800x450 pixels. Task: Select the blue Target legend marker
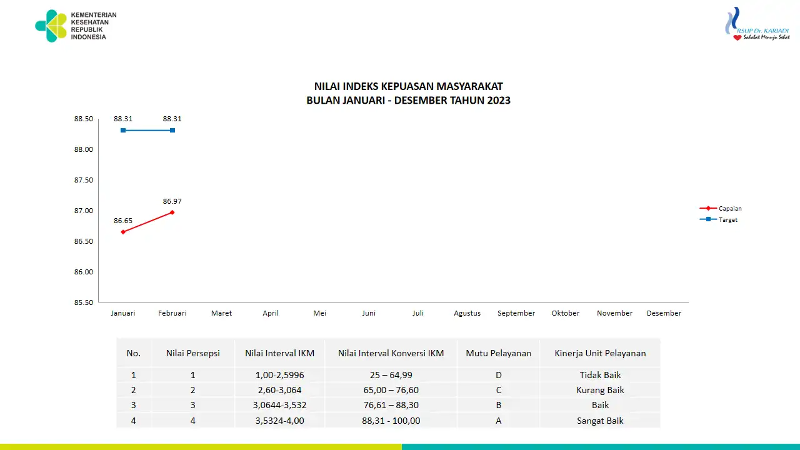point(708,219)
